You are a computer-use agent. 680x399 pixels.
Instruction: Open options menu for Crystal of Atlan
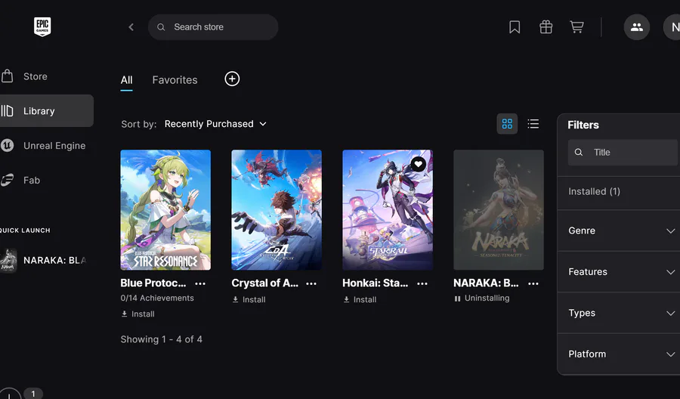[x=311, y=283]
